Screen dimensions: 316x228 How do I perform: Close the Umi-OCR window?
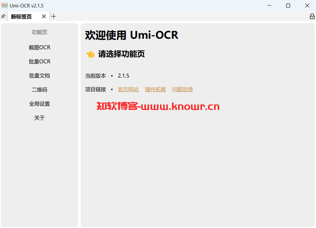pyautogui.click(x=307, y=5)
